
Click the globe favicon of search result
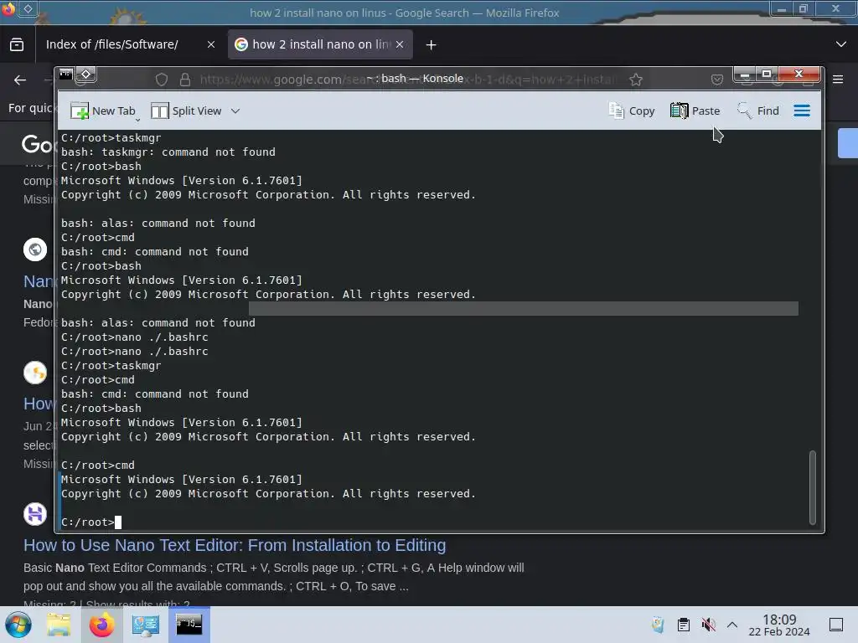35,249
